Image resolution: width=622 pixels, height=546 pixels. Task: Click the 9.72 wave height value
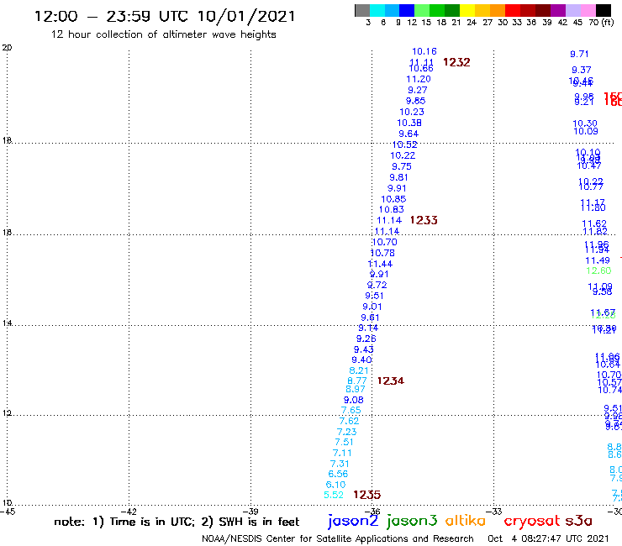pos(377,285)
